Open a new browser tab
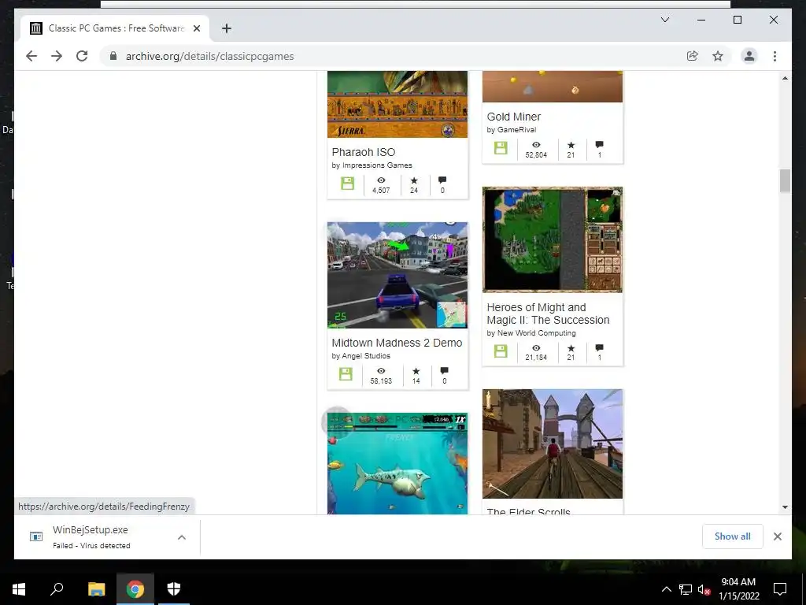Screen dimensions: 806x605 226,28
